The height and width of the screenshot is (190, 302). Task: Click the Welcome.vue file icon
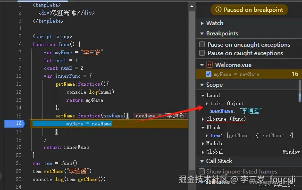tap(210, 65)
